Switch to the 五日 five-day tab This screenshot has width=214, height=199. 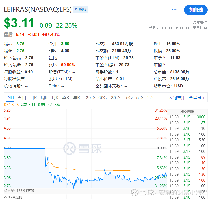point(22,98)
